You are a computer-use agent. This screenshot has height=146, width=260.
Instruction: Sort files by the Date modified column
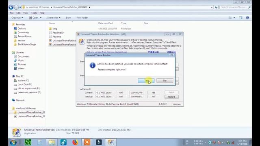[x=106, y=23]
